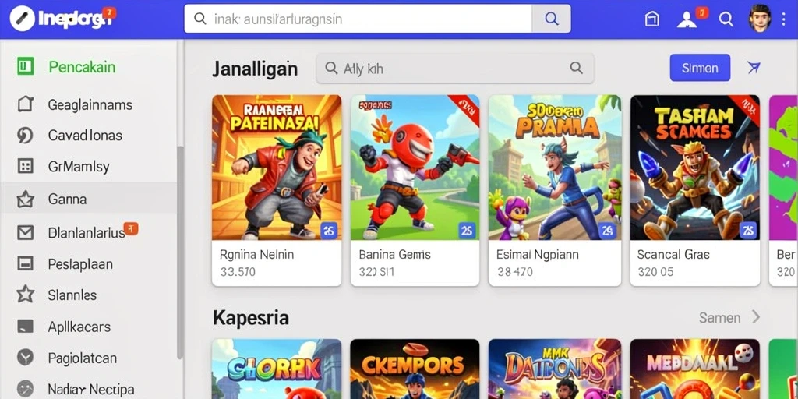Open the user notifications icon in header
Screen dimensions: 798x399
(x=687, y=19)
